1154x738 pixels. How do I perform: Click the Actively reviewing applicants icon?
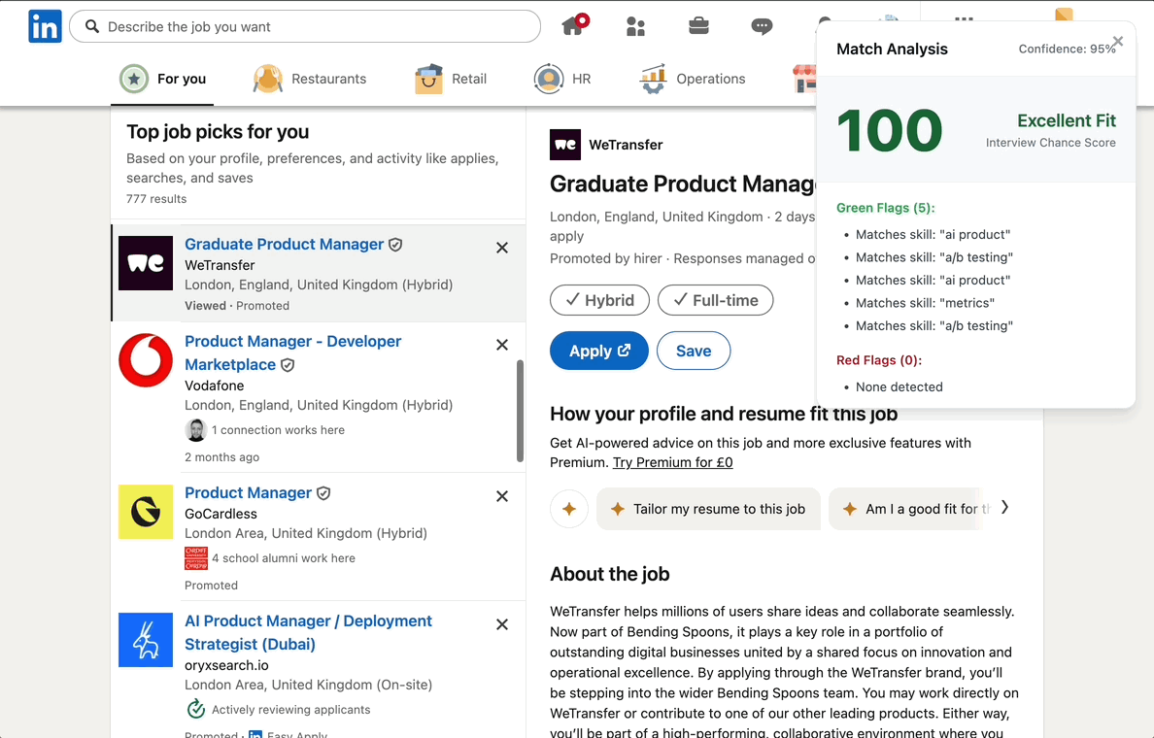(196, 709)
